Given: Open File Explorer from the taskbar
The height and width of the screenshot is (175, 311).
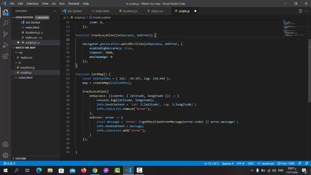Looking at the screenshot, I should tap(50, 171).
